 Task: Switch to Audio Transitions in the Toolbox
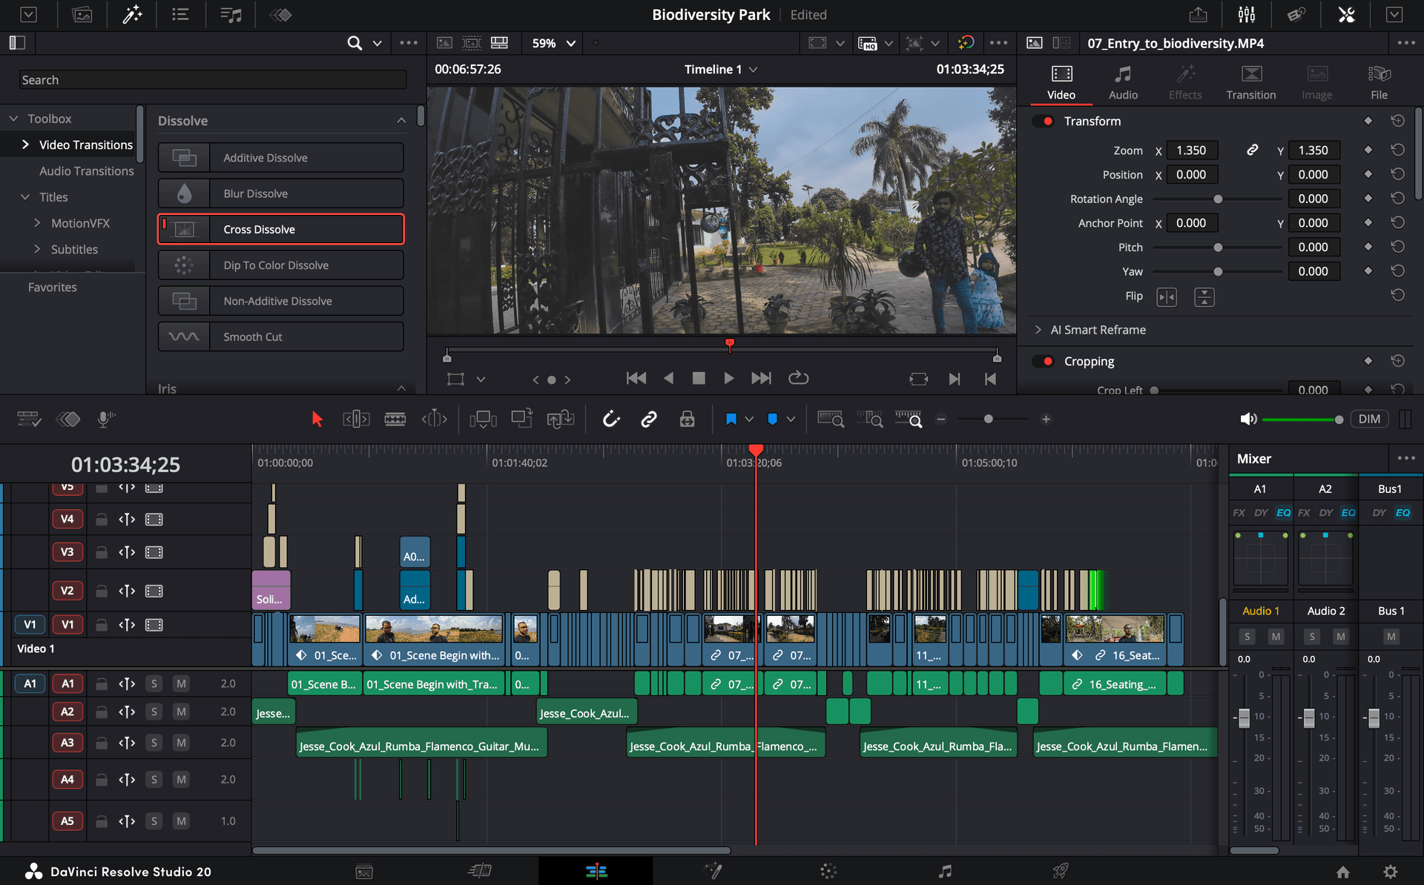[87, 170]
